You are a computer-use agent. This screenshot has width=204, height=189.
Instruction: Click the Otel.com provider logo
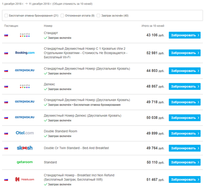[25, 133]
